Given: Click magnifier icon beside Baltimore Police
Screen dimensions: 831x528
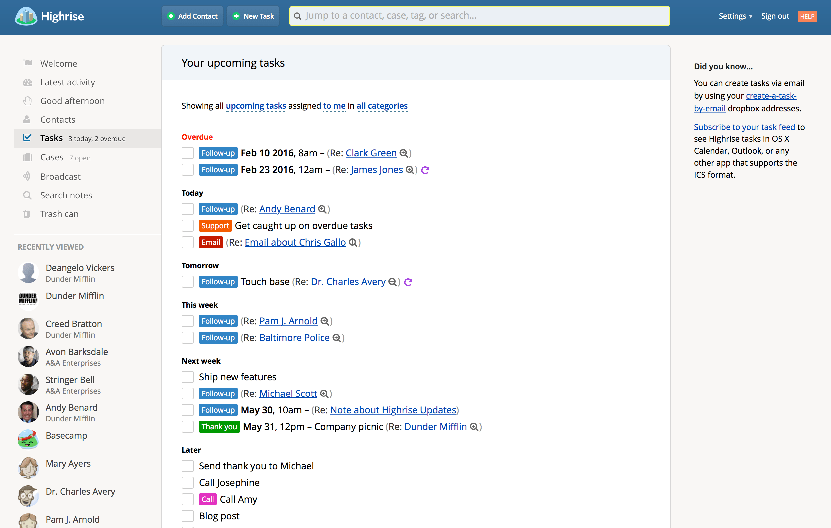Looking at the screenshot, I should 336,338.
